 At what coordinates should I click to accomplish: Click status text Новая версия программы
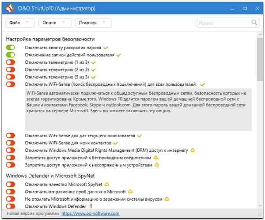tap(33, 213)
